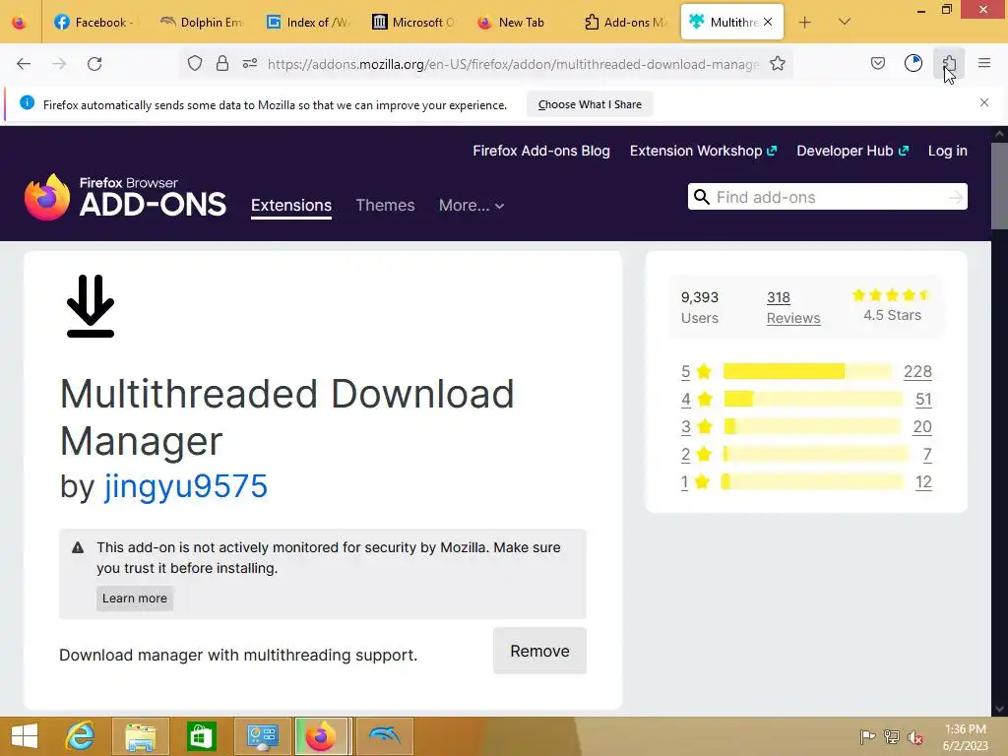The height and width of the screenshot is (756, 1008).
Task: Switch to the New Tab tab
Action: (520, 23)
